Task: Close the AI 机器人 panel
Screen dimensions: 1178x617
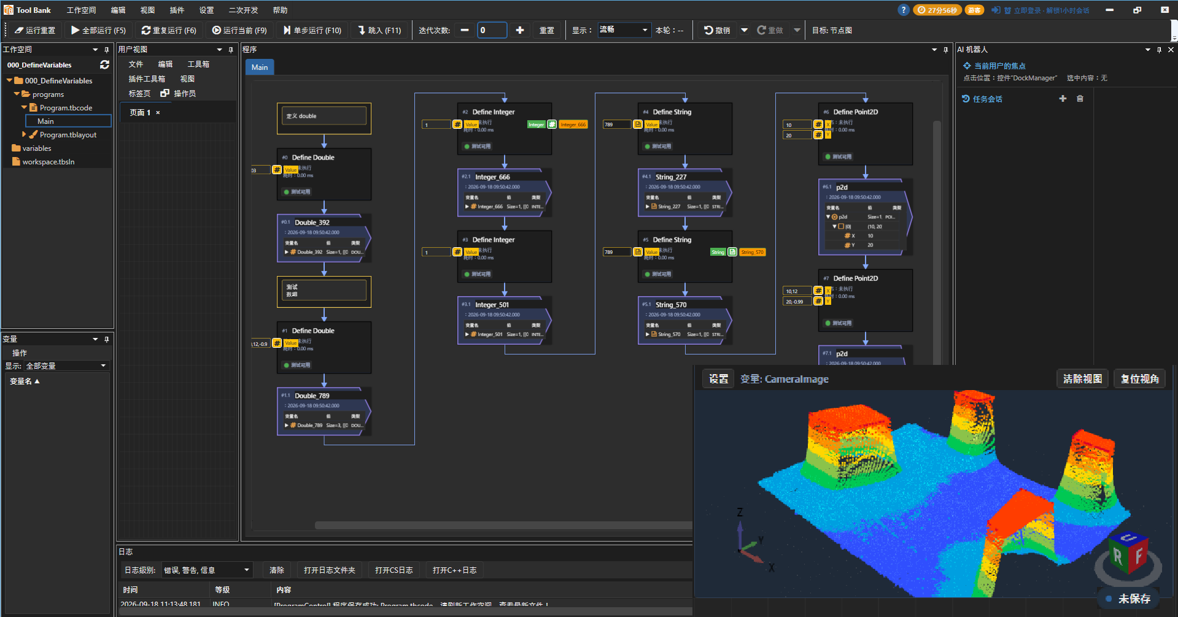Action: 1170,50
